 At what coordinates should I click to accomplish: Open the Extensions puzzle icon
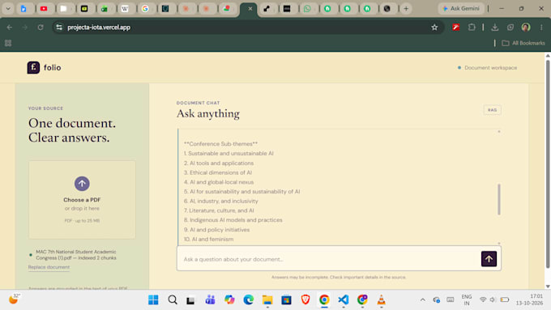click(472, 28)
